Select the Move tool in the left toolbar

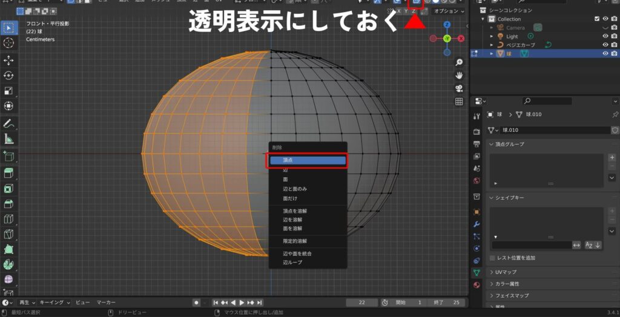point(8,60)
